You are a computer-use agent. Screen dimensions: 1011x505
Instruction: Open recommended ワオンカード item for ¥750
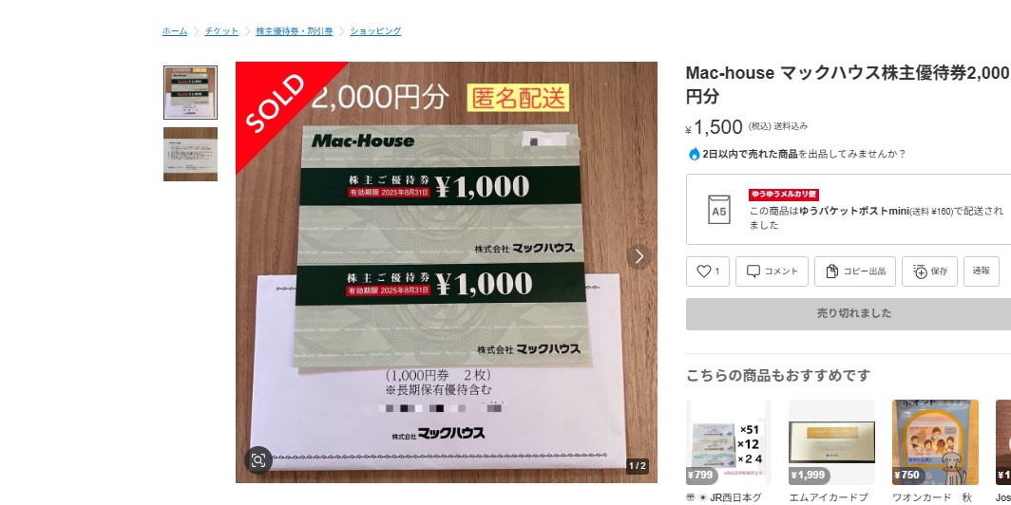pyautogui.click(x=935, y=442)
